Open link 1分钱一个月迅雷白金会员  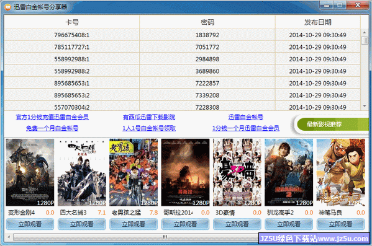pos(246,128)
